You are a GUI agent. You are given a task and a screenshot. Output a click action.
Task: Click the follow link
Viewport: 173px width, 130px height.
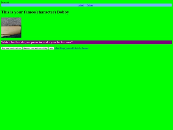coord(90,5)
